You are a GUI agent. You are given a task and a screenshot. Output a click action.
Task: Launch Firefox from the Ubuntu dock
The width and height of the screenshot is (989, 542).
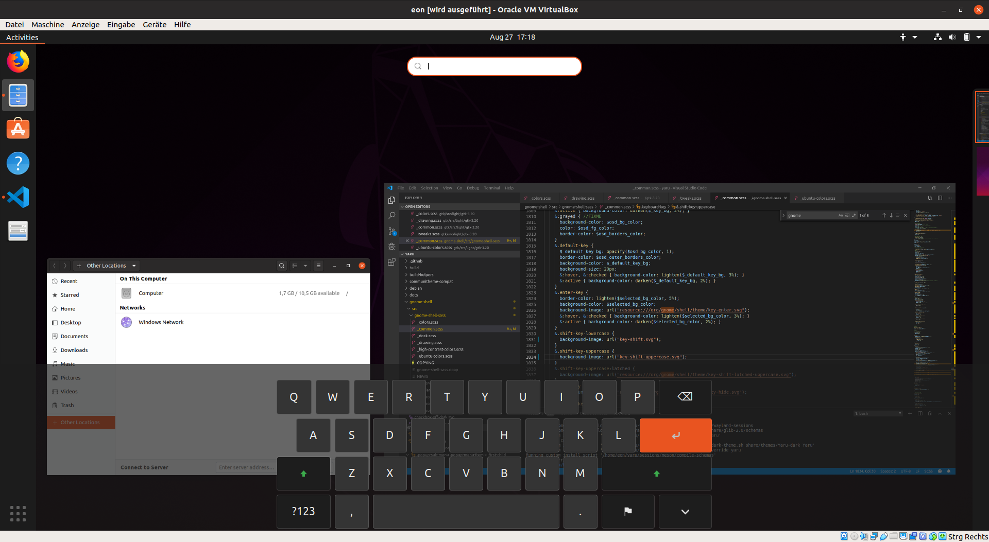[18, 61]
